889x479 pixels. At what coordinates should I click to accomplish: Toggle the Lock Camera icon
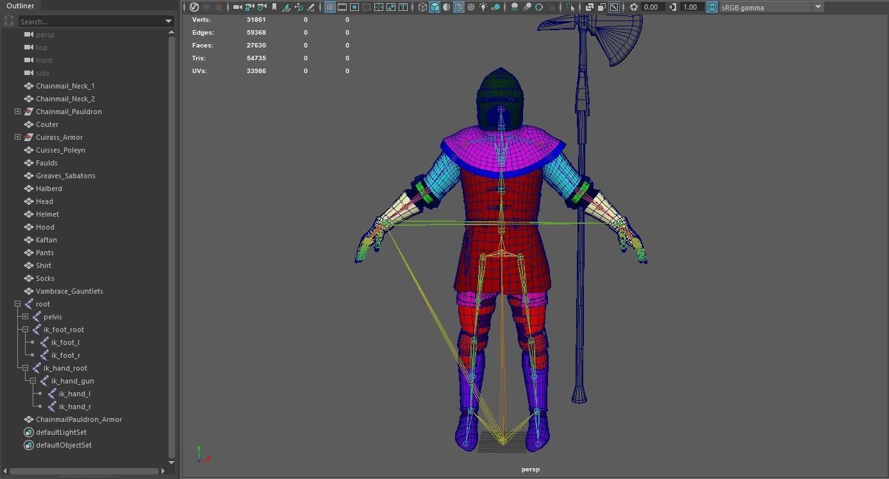point(249,7)
